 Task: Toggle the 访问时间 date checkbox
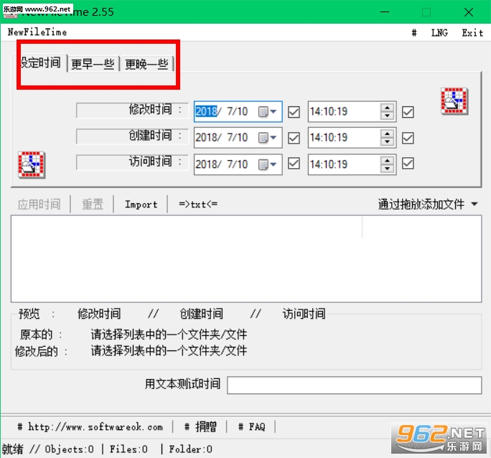[x=294, y=164]
